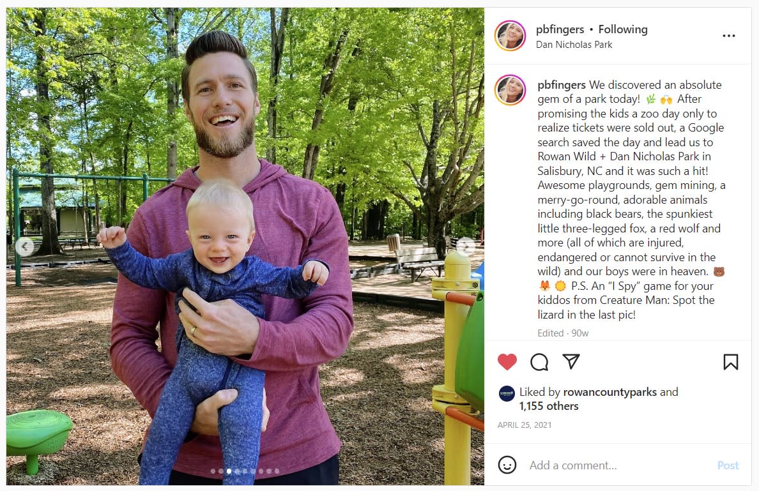View the list of 1,155 others
Image resolution: width=759 pixels, height=491 pixels.
tap(548, 406)
